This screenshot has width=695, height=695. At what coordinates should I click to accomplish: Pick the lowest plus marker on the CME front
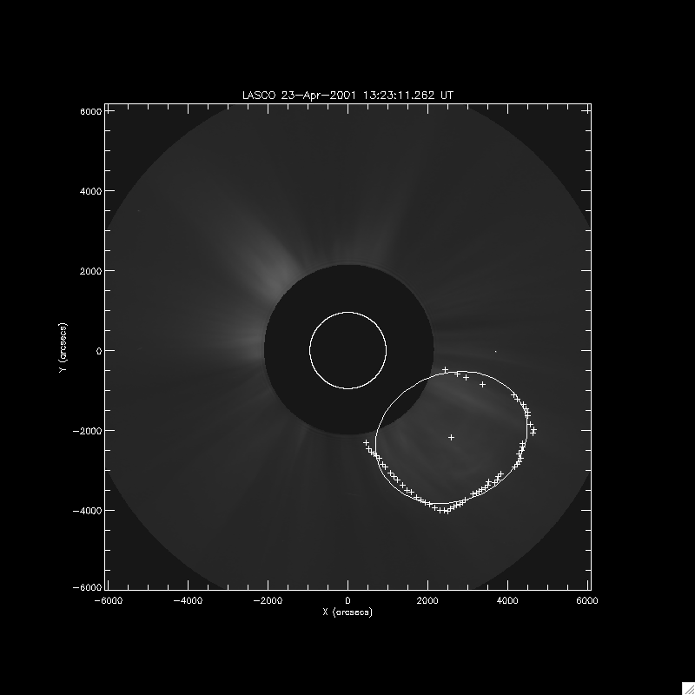tap(447, 511)
